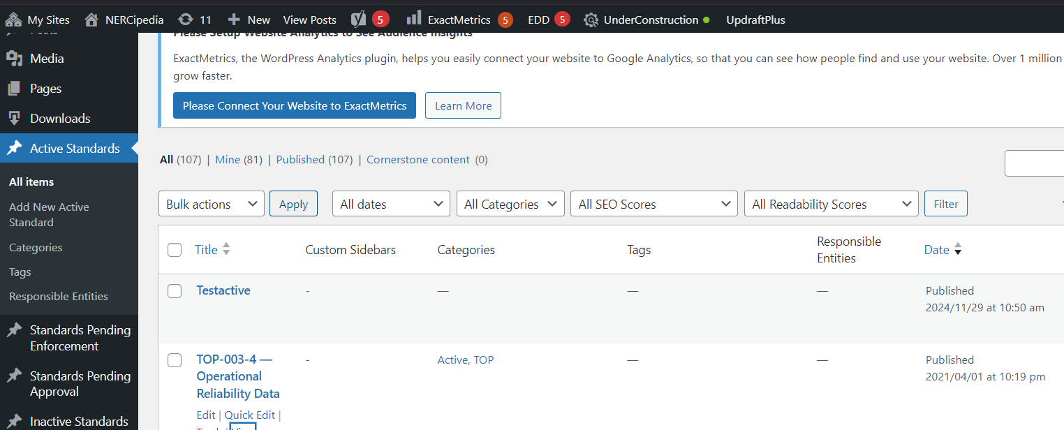Filter by Cornerstone content link
The height and width of the screenshot is (430, 1064).
point(418,159)
